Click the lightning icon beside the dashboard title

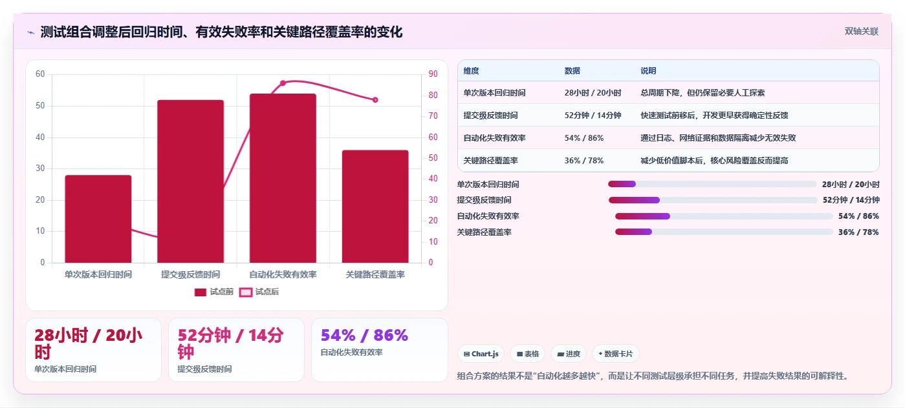tap(30, 32)
